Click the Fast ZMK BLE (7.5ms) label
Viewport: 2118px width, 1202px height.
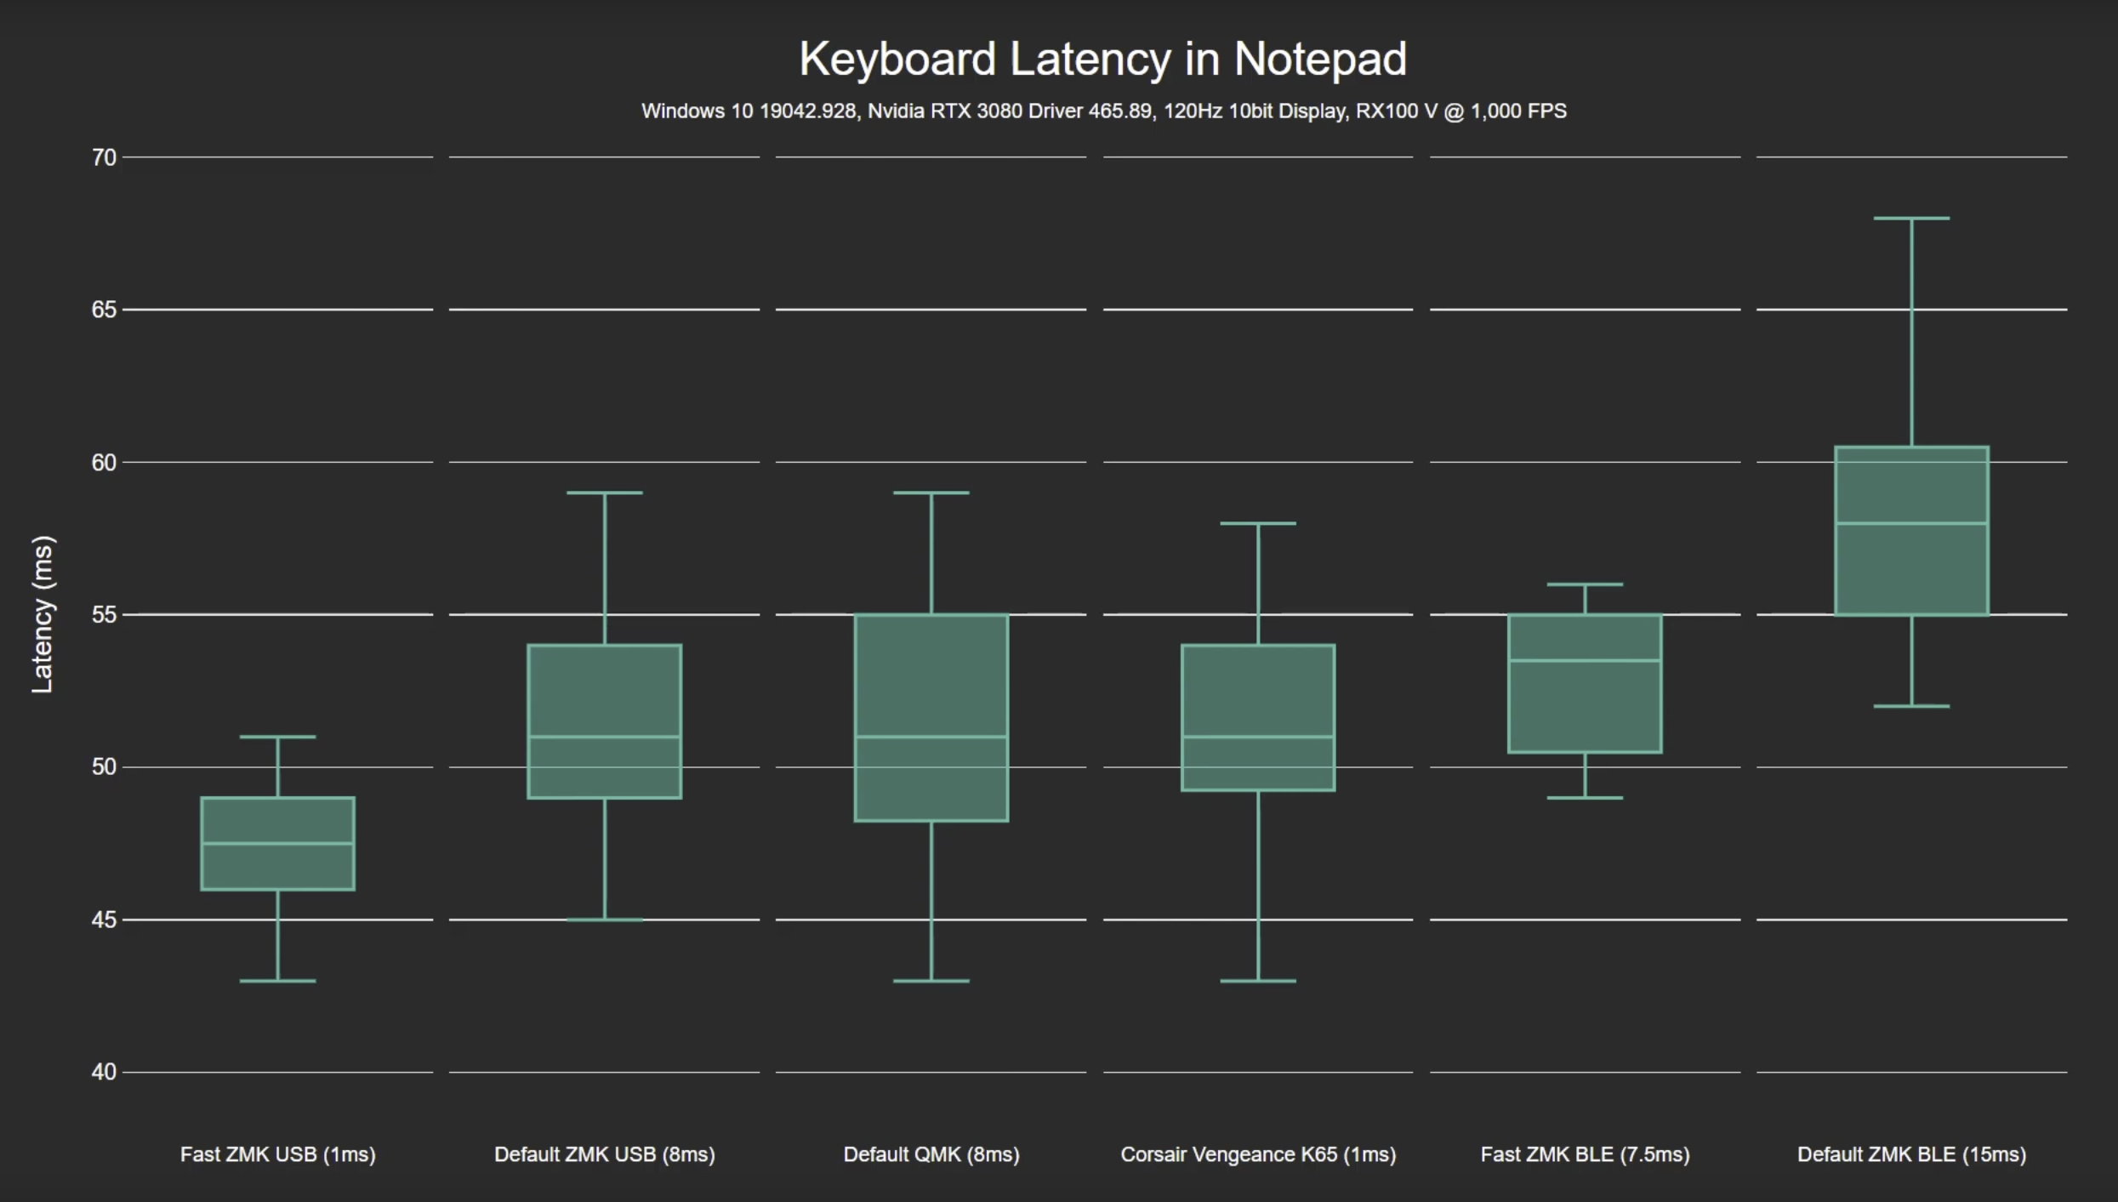point(1585,1154)
